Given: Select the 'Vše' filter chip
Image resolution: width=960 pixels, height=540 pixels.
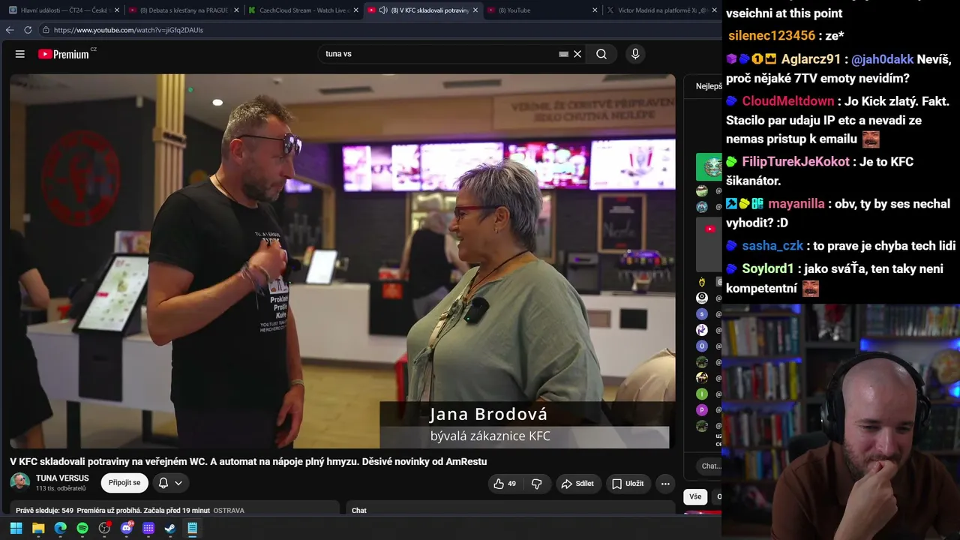Looking at the screenshot, I should tap(695, 496).
